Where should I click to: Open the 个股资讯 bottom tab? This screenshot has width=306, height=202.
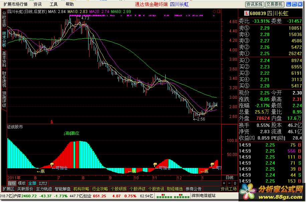(156, 189)
